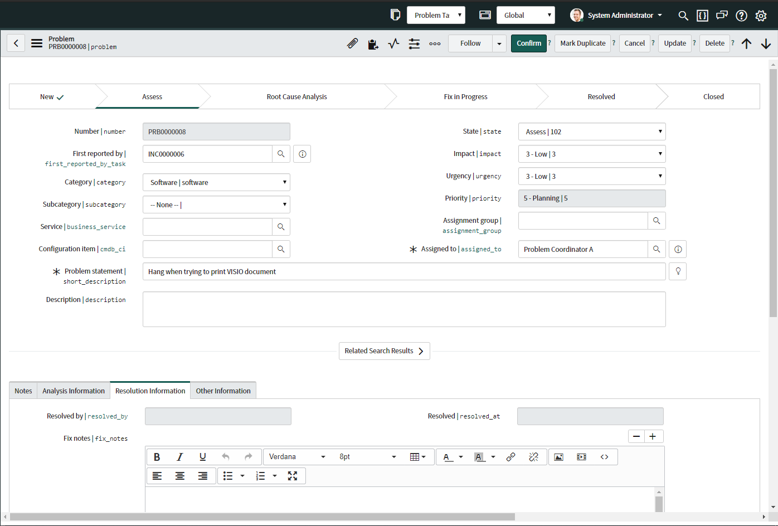778x526 pixels.
Task: Open the Problem Ta update set dropdown
Action: 436,15
